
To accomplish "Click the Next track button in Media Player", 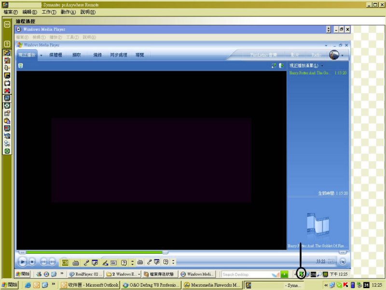I will 52,261.
